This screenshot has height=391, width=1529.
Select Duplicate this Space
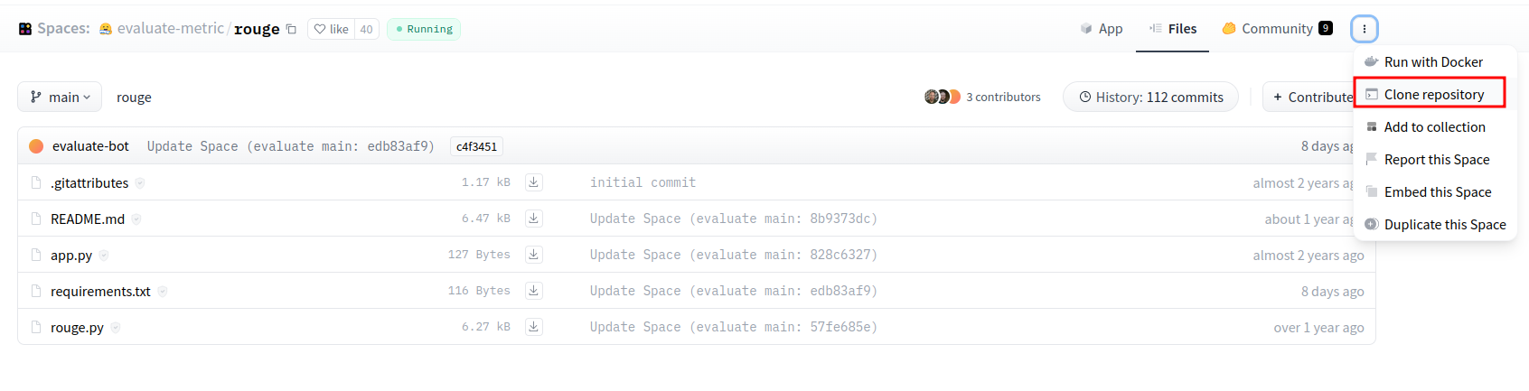click(1444, 224)
